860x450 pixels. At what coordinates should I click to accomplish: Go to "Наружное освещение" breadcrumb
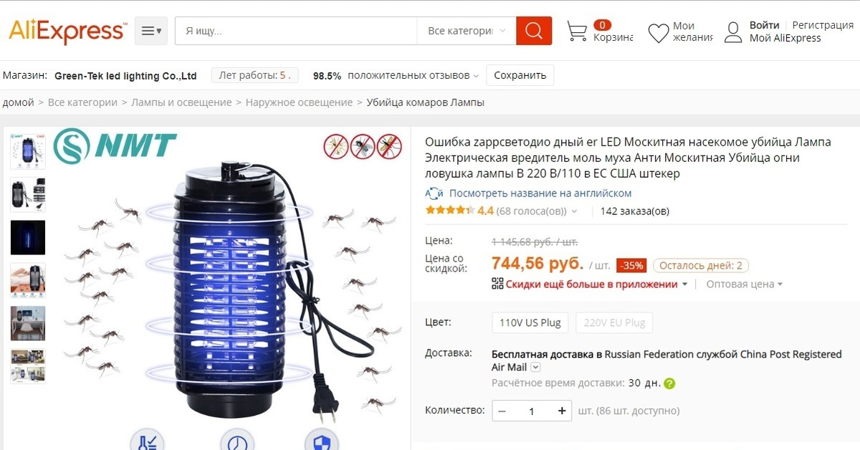pos(299,102)
